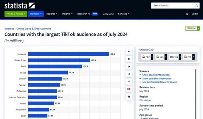Image resolution: width=203 pixels, height=119 pixels.
Task: Expand the Reports dropdown menu
Action: coord(52,14)
